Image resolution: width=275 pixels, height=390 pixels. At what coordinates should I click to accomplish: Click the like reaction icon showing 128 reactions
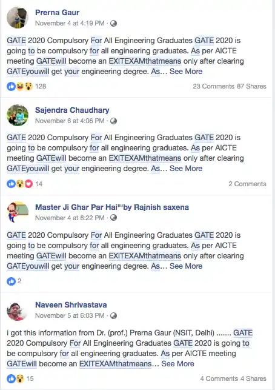click(x=11, y=86)
